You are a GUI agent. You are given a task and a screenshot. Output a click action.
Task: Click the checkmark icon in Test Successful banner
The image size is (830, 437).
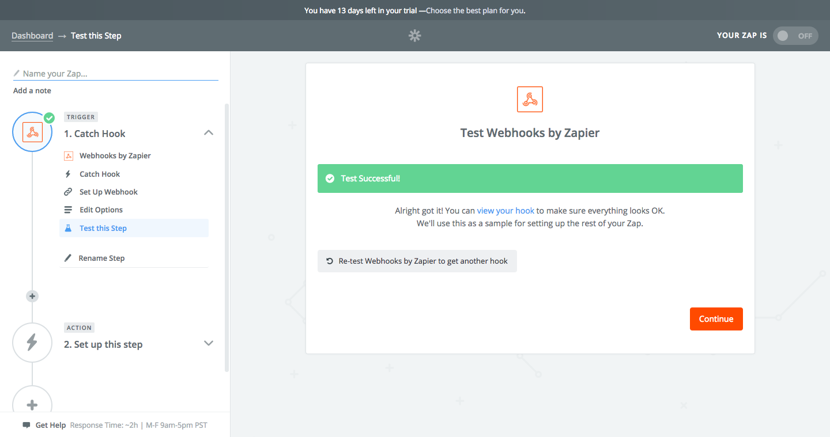[330, 178]
